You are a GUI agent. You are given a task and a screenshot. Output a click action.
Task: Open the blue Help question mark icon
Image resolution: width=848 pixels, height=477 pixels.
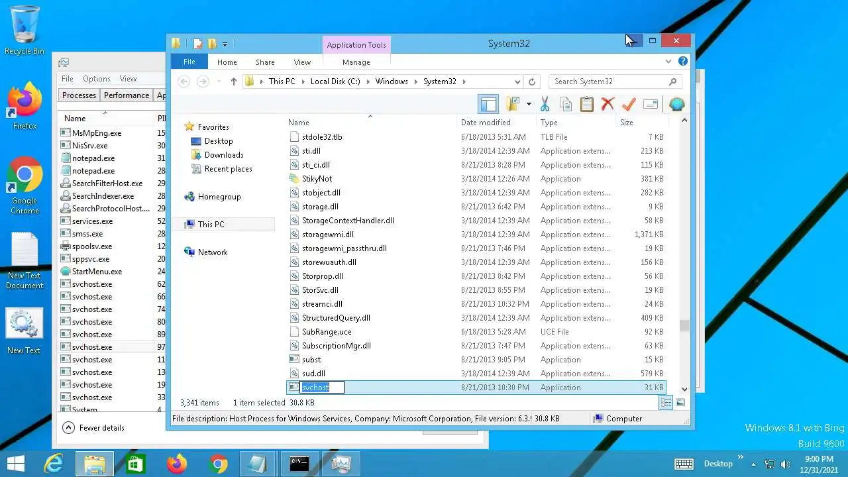click(x=683, y=61)
